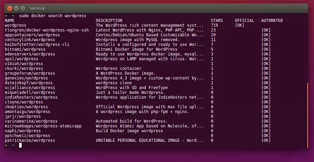Click the green prompt arrow on the last line
Image resolution: width=314 pixels, height=162 pixels.
pos(6,145)
